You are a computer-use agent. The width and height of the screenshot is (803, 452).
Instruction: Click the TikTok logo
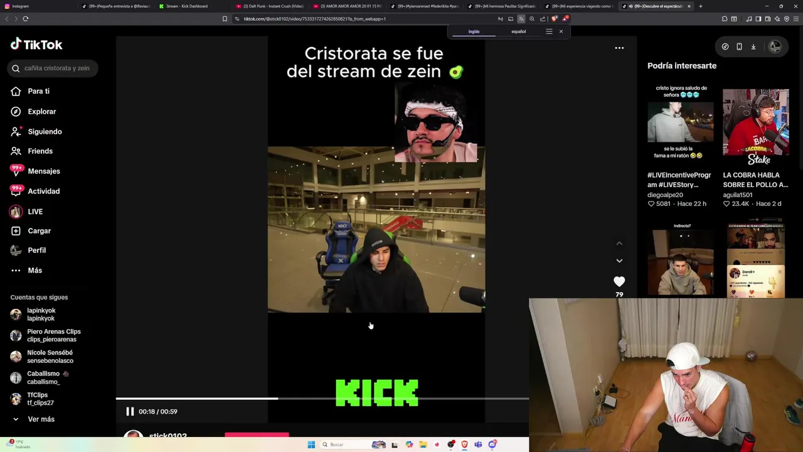pyautogui.click(x=36, y=44)
